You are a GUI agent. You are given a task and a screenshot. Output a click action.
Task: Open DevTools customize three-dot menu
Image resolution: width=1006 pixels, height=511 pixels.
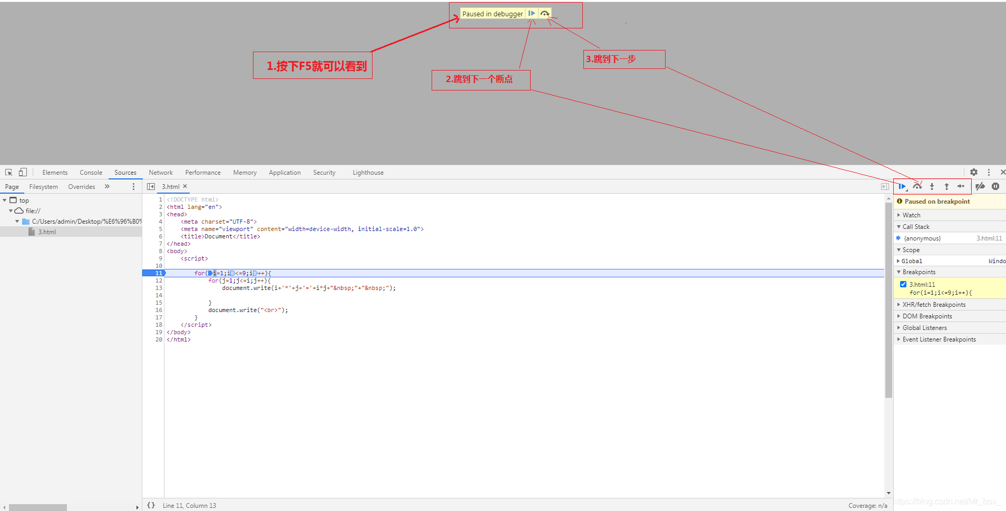point(989,172)
